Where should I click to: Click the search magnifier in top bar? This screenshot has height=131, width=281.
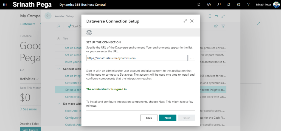click(x=219, y=5)
